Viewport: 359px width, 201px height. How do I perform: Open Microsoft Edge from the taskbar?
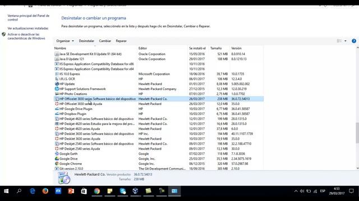click(33, 191)
